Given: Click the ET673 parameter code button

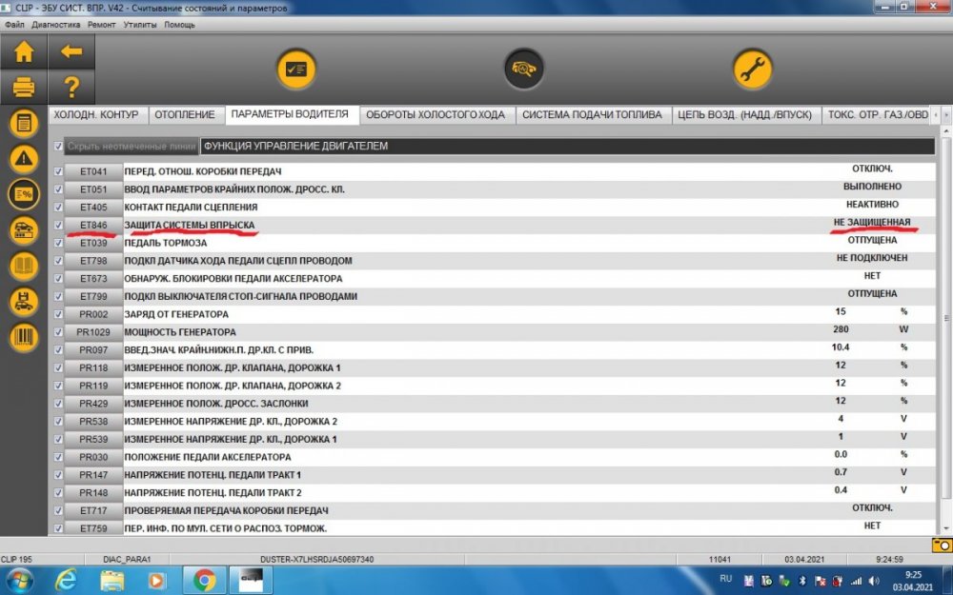Looking at the screenshot, I should coord(93,279).
